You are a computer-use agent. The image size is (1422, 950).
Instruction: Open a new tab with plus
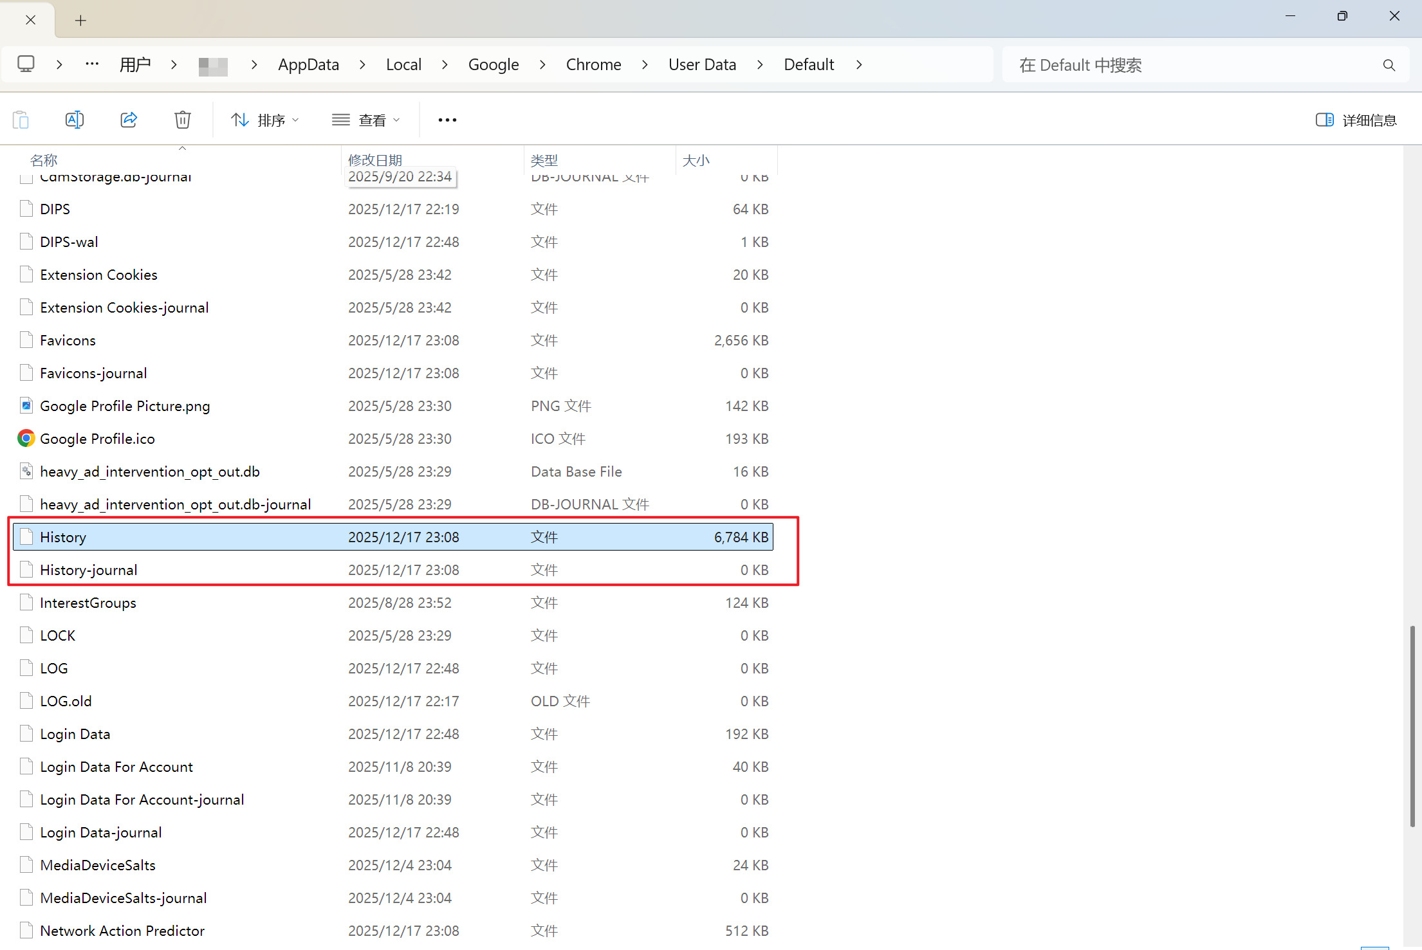pyautogui.click(x=80, y=21)
